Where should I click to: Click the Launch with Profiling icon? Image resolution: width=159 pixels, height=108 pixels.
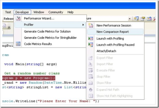(91, 38)
